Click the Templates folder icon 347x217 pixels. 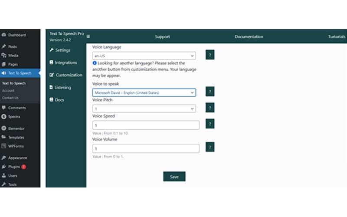tap(4, 137)
